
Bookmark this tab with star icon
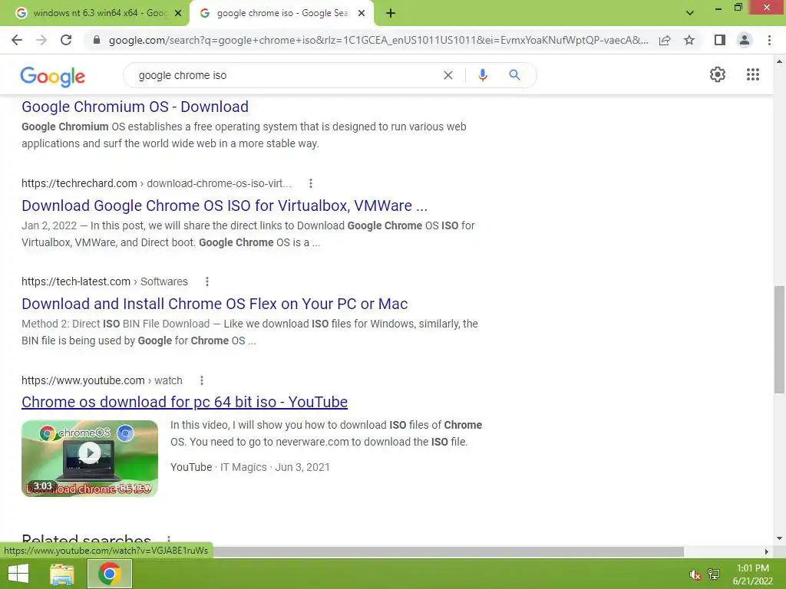pyautogui.click(x=689, y=40)
